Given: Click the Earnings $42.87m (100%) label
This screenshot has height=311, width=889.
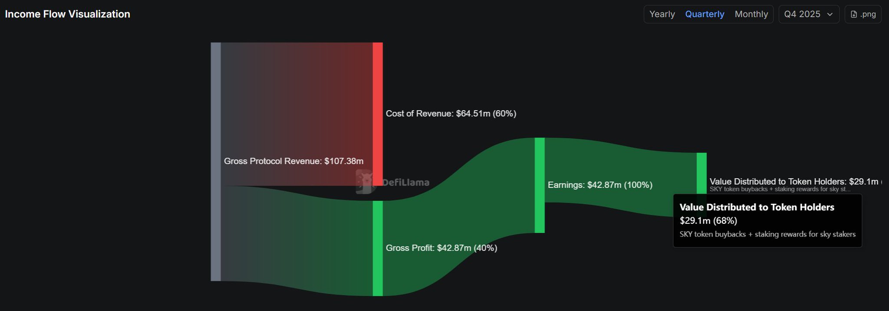Looking at the screenshot, I should click(600, 185).
